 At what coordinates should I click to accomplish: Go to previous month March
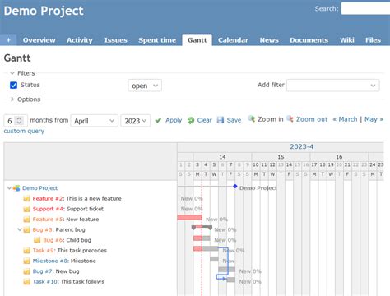(346, 119)
